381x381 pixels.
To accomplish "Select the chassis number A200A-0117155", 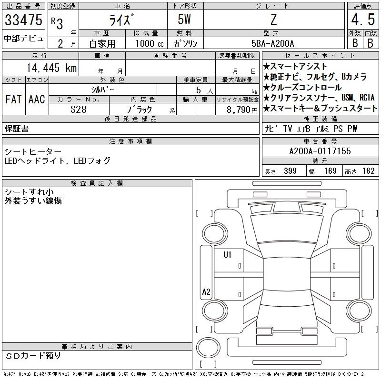I will [x=320, y=151].
